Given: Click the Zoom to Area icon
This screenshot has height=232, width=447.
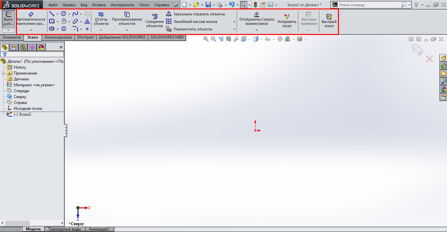Looking at the screenshot, I should (x=214, y=39).
